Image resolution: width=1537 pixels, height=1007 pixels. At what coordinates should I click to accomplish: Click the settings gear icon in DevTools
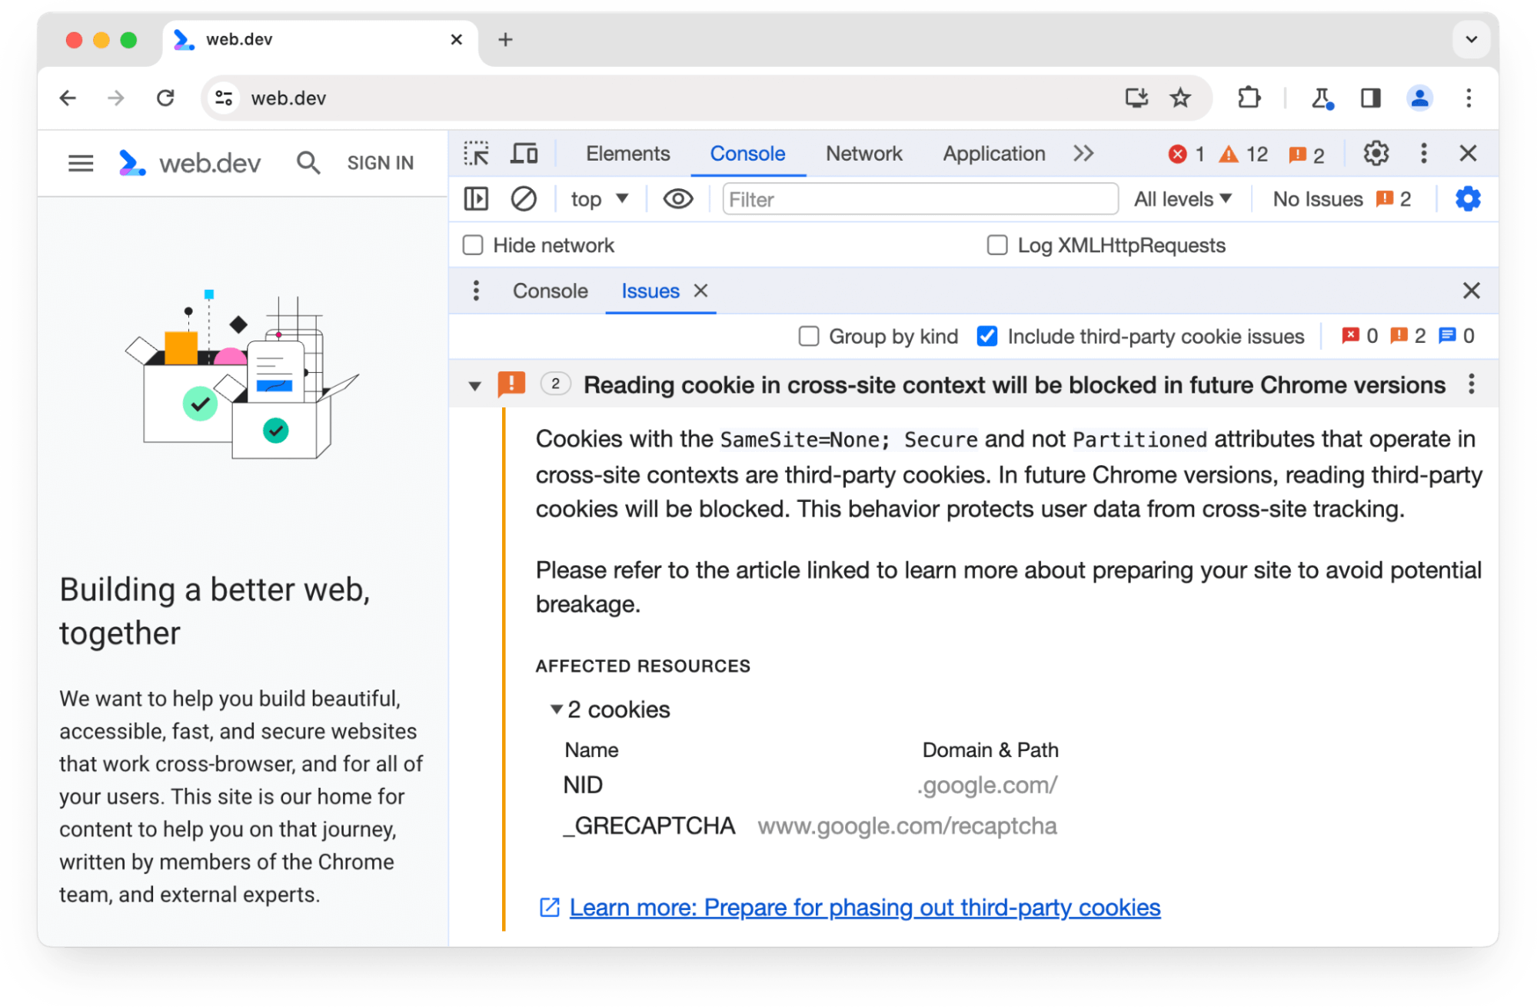pyautogui.click(x=1376, y=154)
